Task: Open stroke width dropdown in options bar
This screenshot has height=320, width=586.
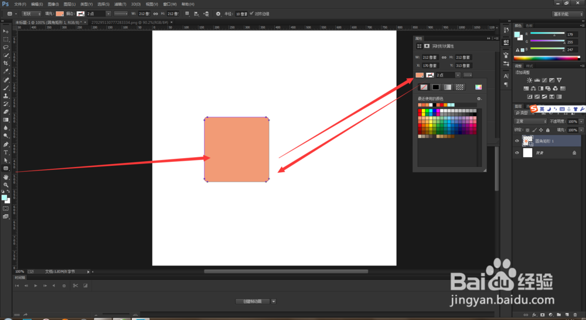Action: (x=108, y=14)
